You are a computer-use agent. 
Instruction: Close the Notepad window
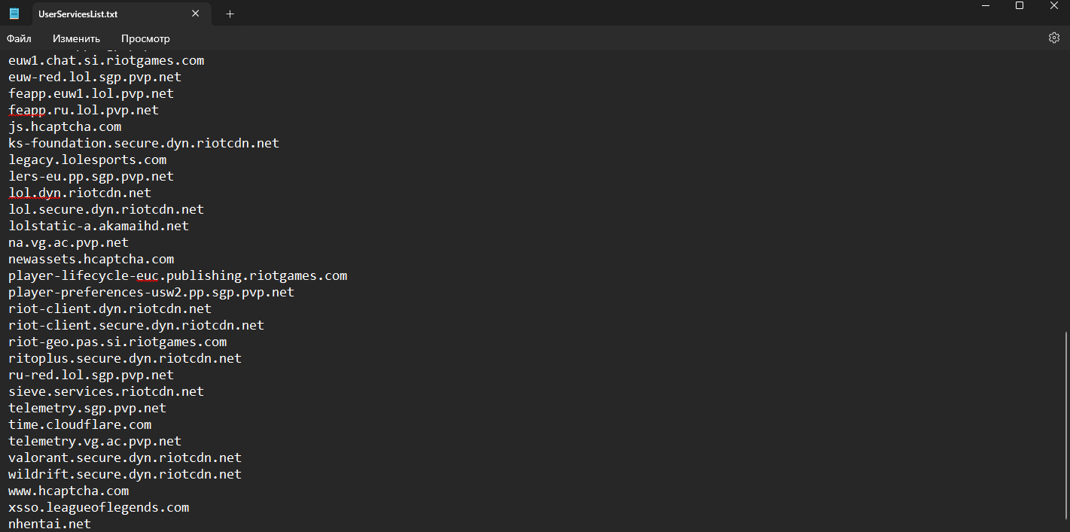point(1053,6)
